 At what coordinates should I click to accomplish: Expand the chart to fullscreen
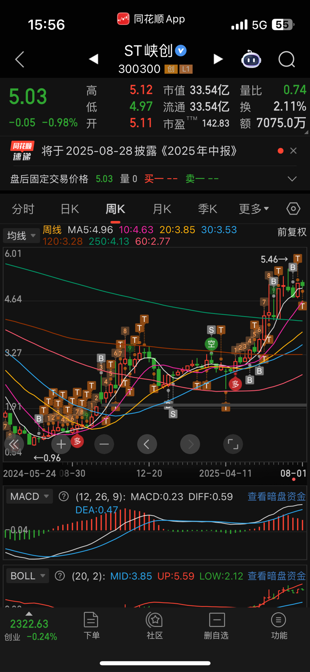[x=233, y=444]
